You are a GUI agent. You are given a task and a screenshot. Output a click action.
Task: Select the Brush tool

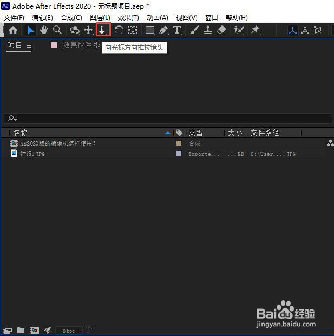pos(194,30)
